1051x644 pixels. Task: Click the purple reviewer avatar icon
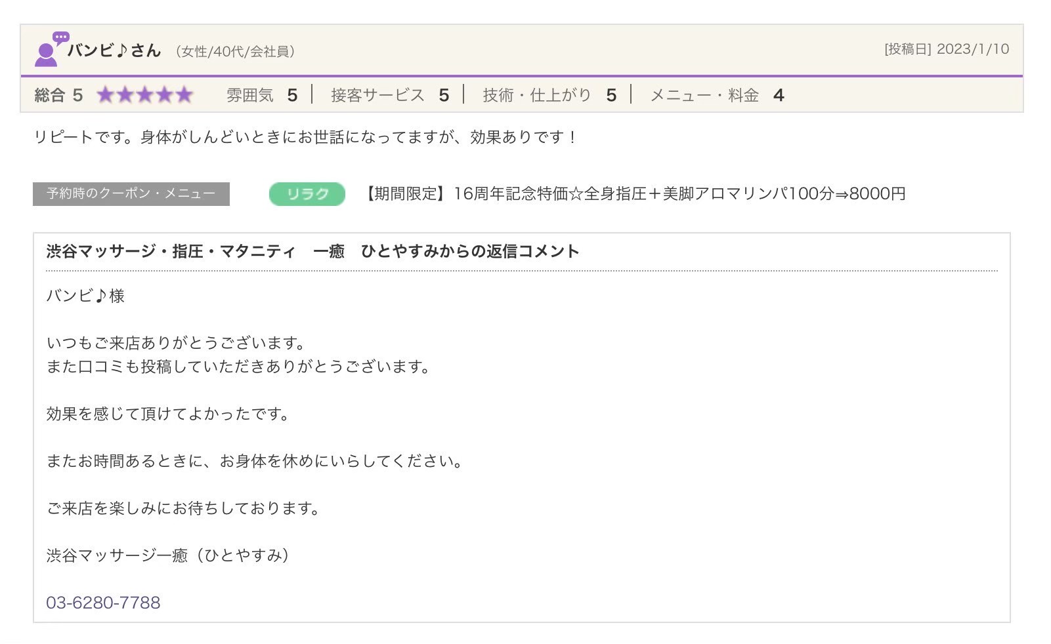pos(51,49)
